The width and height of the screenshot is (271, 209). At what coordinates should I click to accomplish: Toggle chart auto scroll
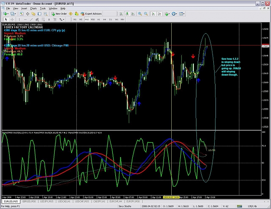(153, 14)
